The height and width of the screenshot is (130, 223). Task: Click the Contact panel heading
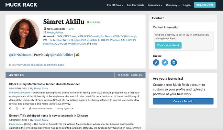[x=158, y=18]
